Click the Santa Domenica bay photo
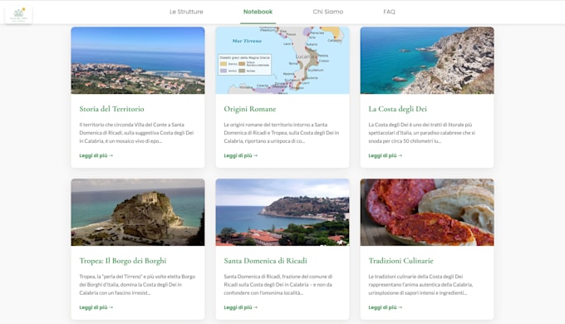 tap(282, 213)
